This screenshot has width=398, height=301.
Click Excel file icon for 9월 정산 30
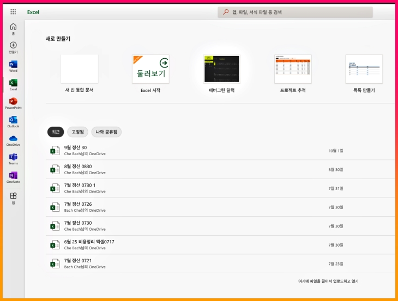point(55,150)
